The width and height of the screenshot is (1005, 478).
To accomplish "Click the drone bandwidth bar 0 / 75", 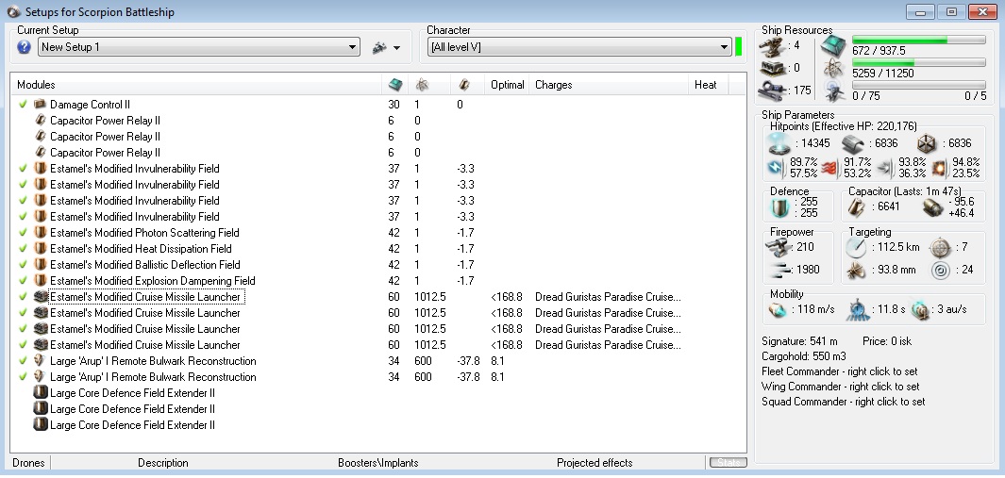I will (918, 85).
